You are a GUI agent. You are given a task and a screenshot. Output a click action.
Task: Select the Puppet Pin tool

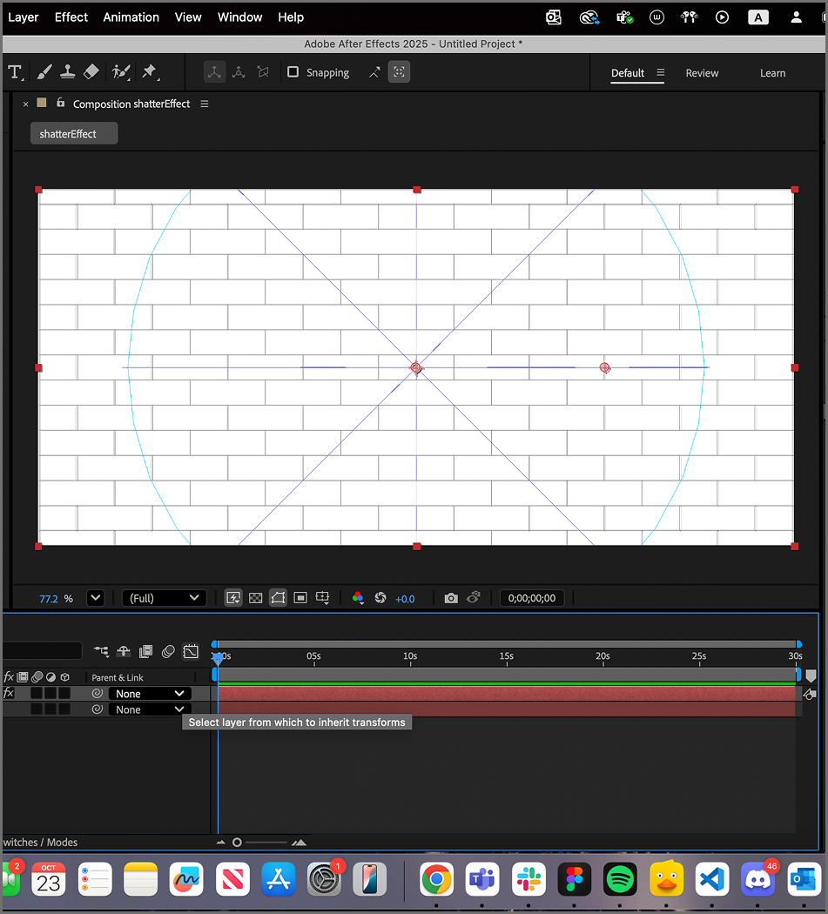(x=149, y=72)
